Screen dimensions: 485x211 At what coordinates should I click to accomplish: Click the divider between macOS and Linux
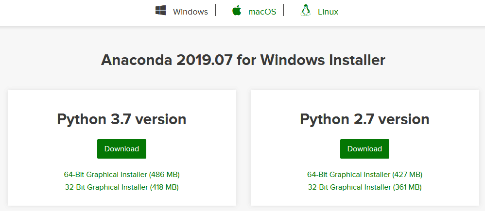click(x=283, y=11)
